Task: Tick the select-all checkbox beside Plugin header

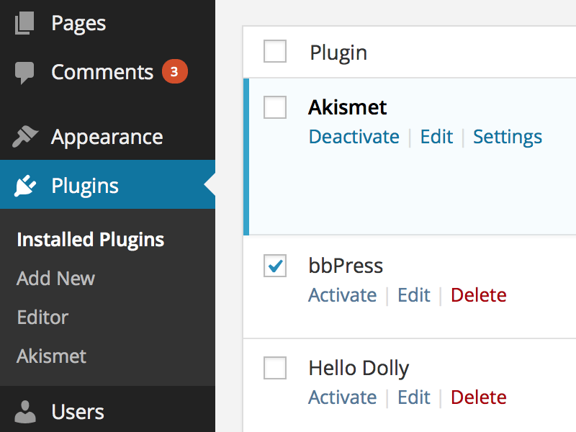Action: [275, 52]
